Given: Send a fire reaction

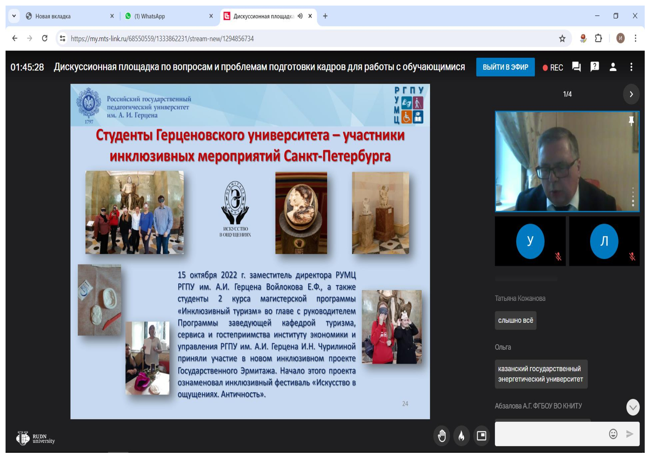Looking at the screenshot, I should click(x=462, y=436).
